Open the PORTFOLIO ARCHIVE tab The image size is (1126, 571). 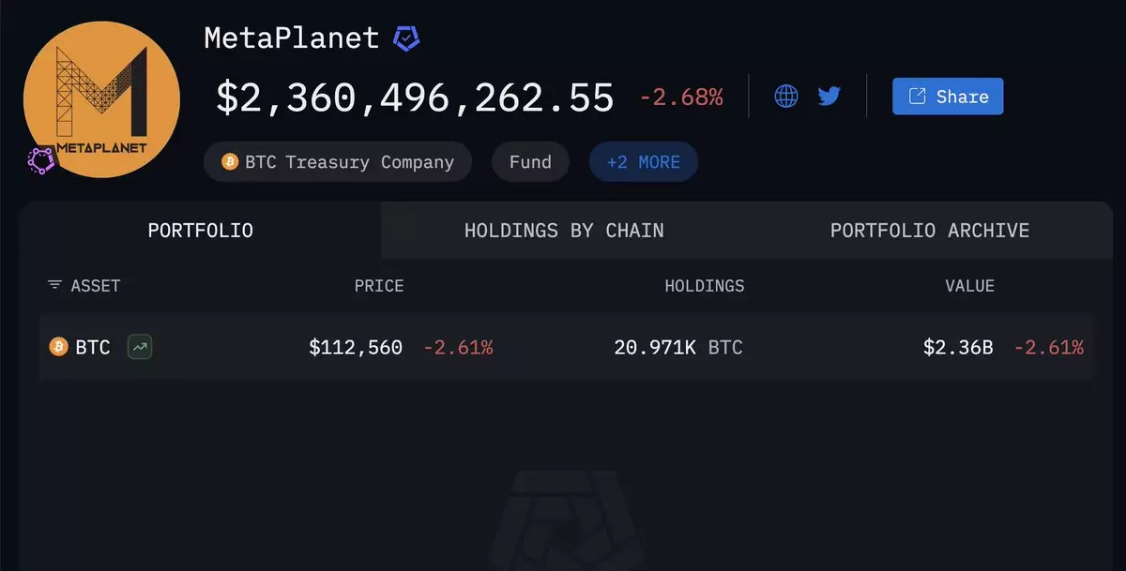tap(930, 230)
